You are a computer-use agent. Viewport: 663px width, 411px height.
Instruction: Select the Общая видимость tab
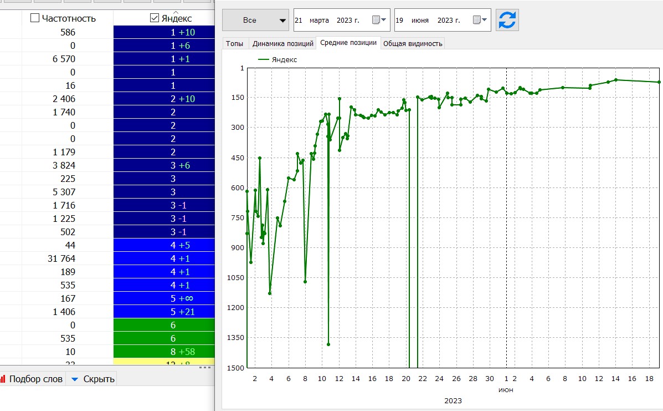(x=413, y=43)
